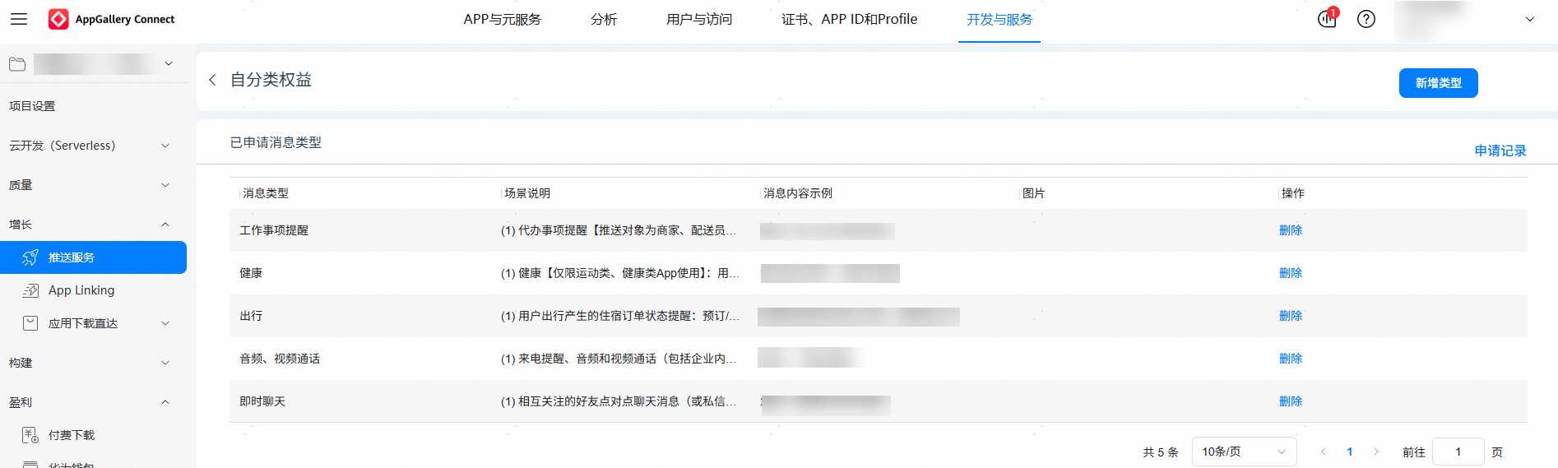
Task: Delete the 工作事项提醒 row
Action: click(x=1291, y=230)
